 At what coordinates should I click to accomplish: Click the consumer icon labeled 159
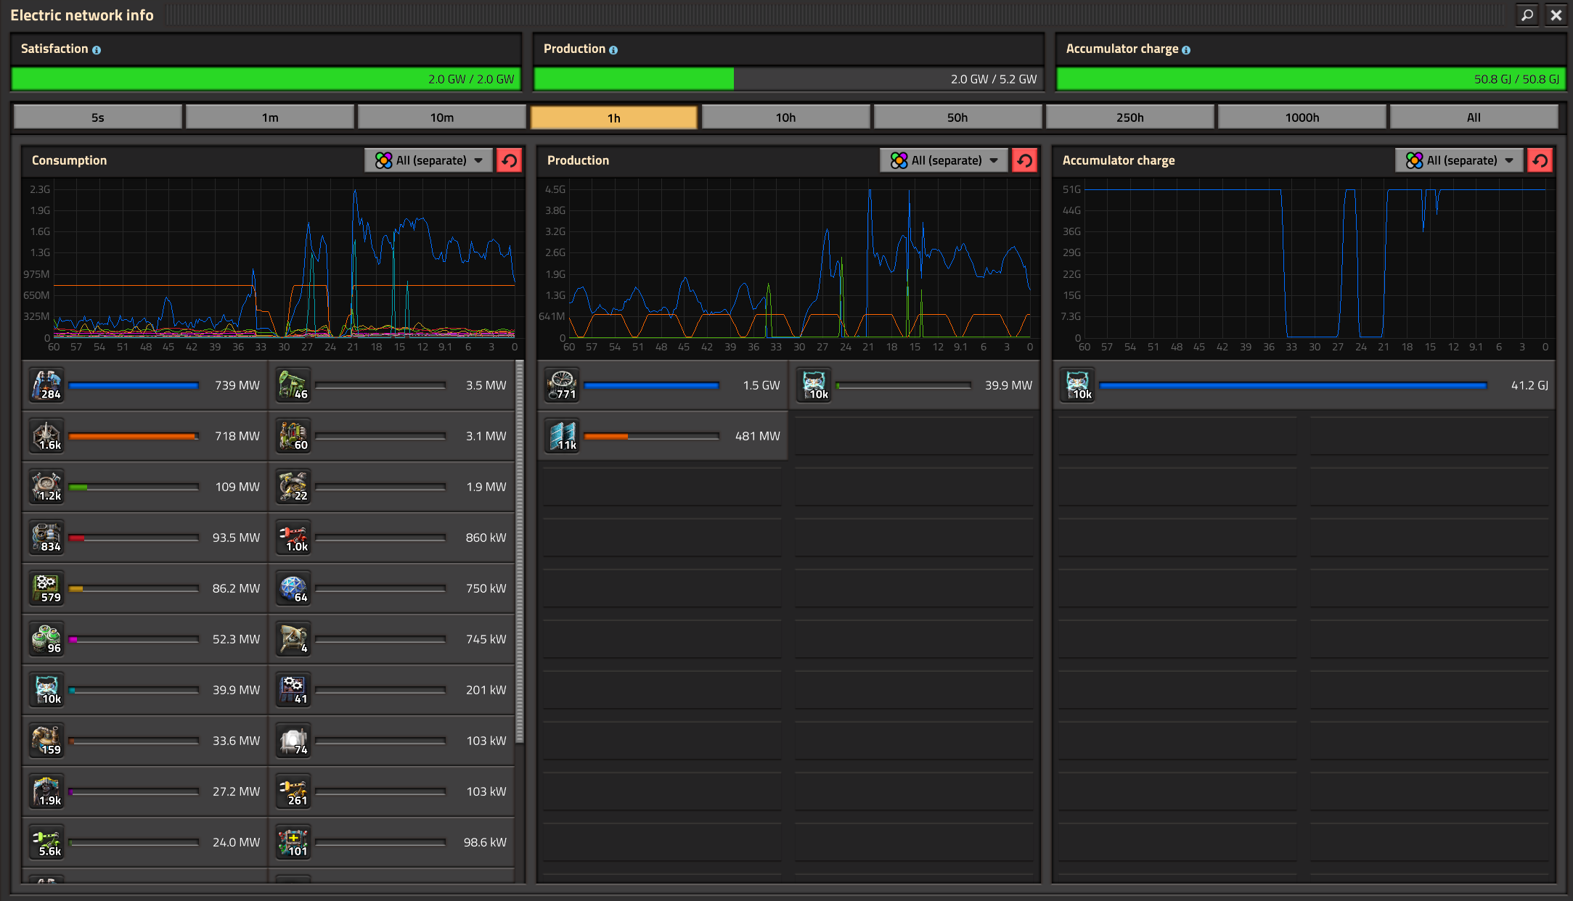click(x=47, y=741)
